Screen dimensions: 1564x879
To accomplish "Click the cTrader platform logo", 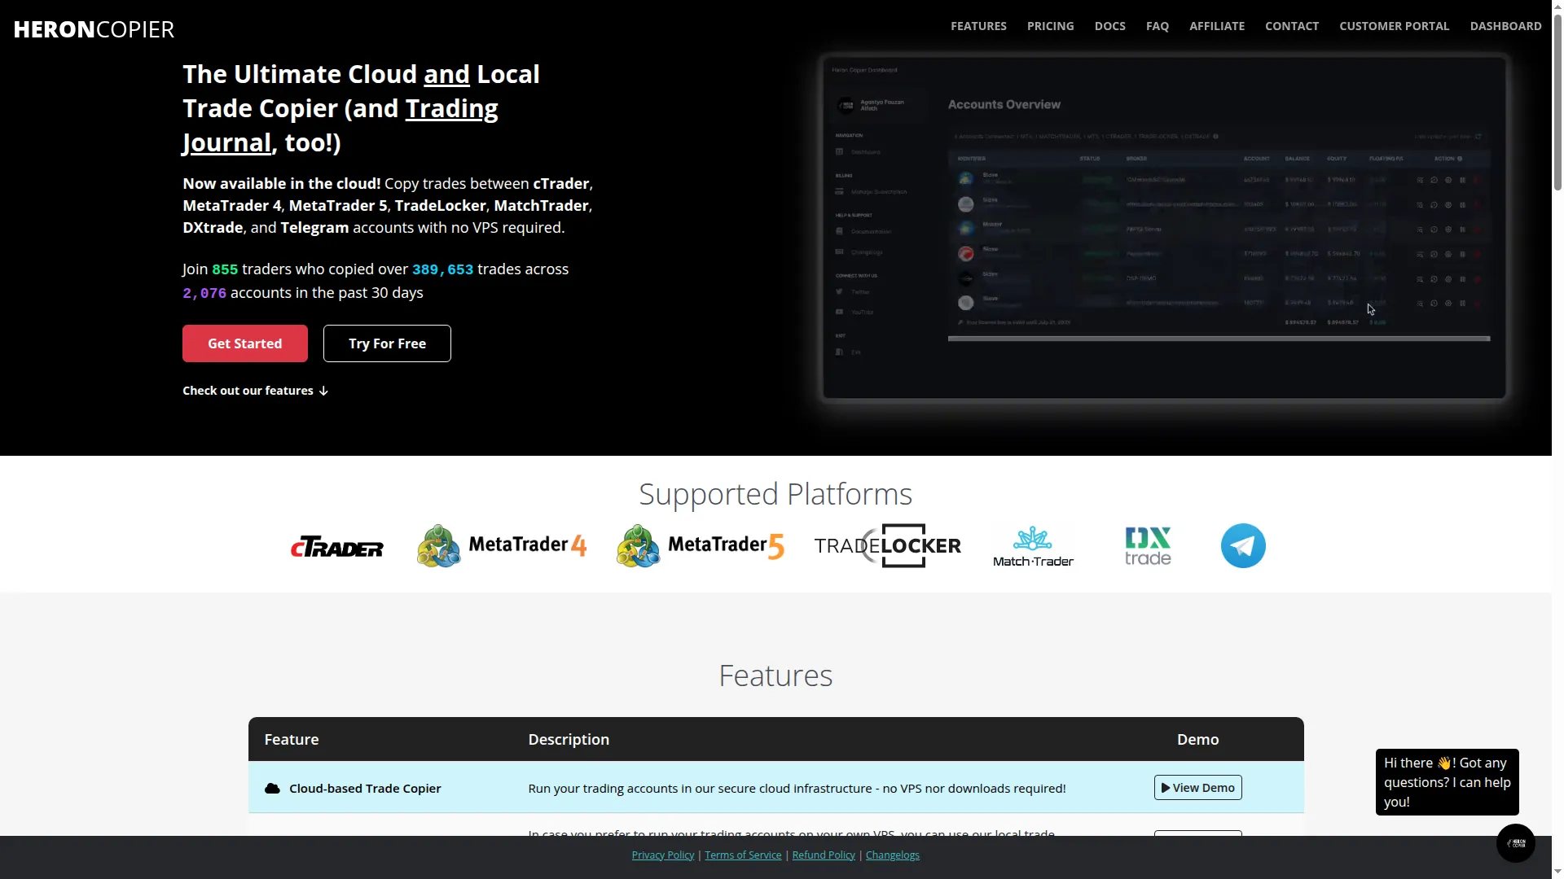I will [x=337, y=548].
